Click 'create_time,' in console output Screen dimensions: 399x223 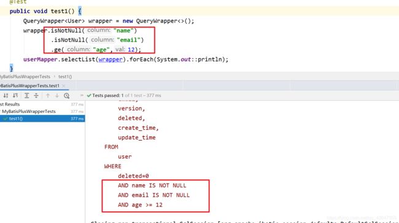[138, 128]
